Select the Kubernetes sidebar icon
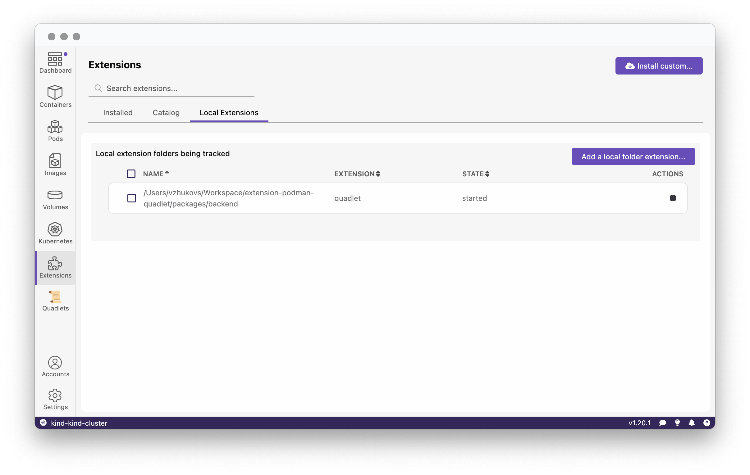The image size is (750, 475). tap(55, 233)
